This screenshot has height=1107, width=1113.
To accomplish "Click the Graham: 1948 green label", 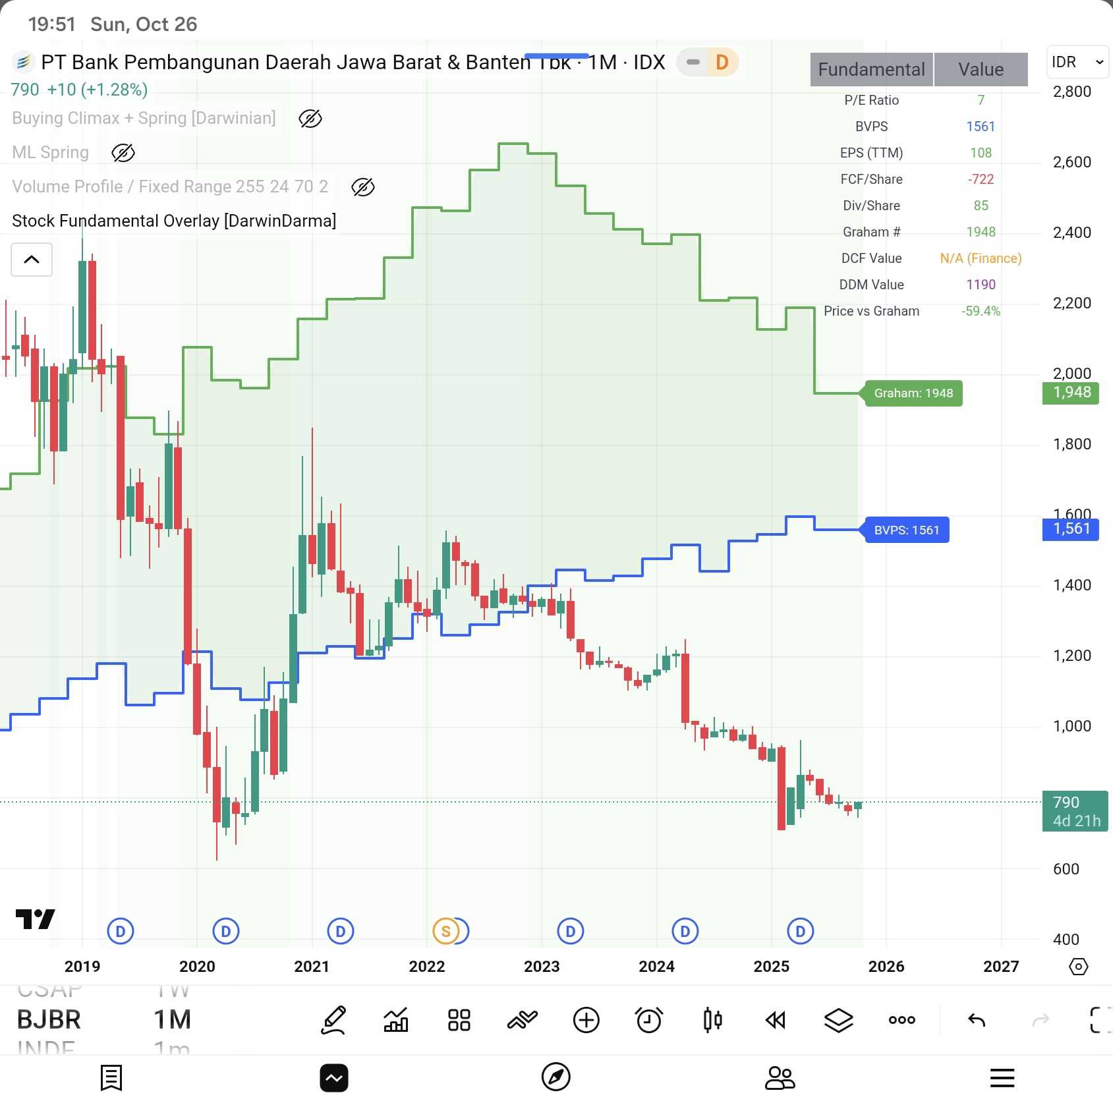I will 913,393.
